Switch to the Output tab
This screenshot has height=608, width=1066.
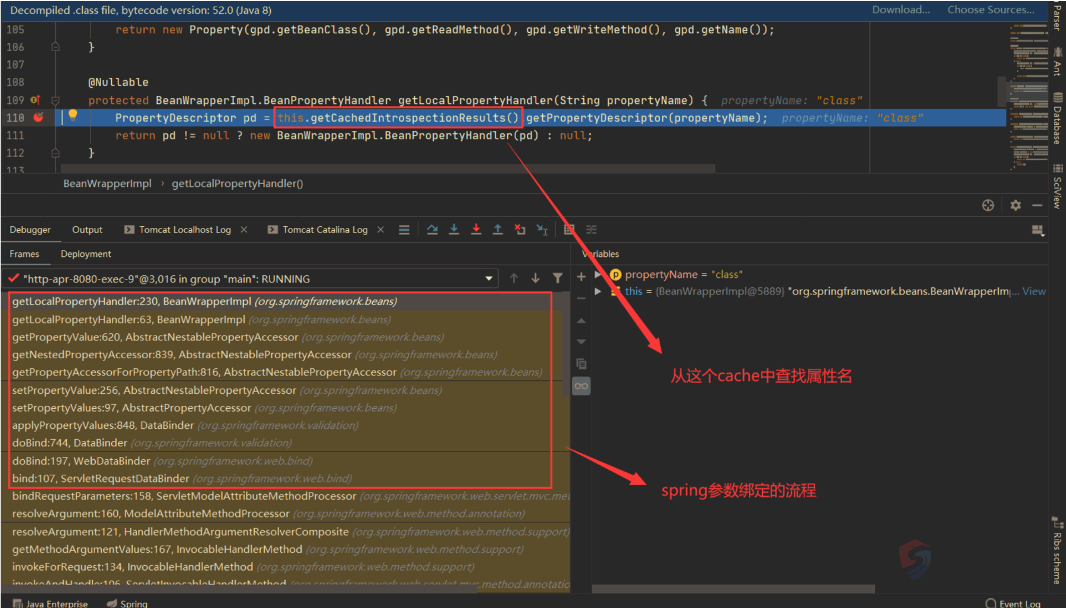pos(87,230)
